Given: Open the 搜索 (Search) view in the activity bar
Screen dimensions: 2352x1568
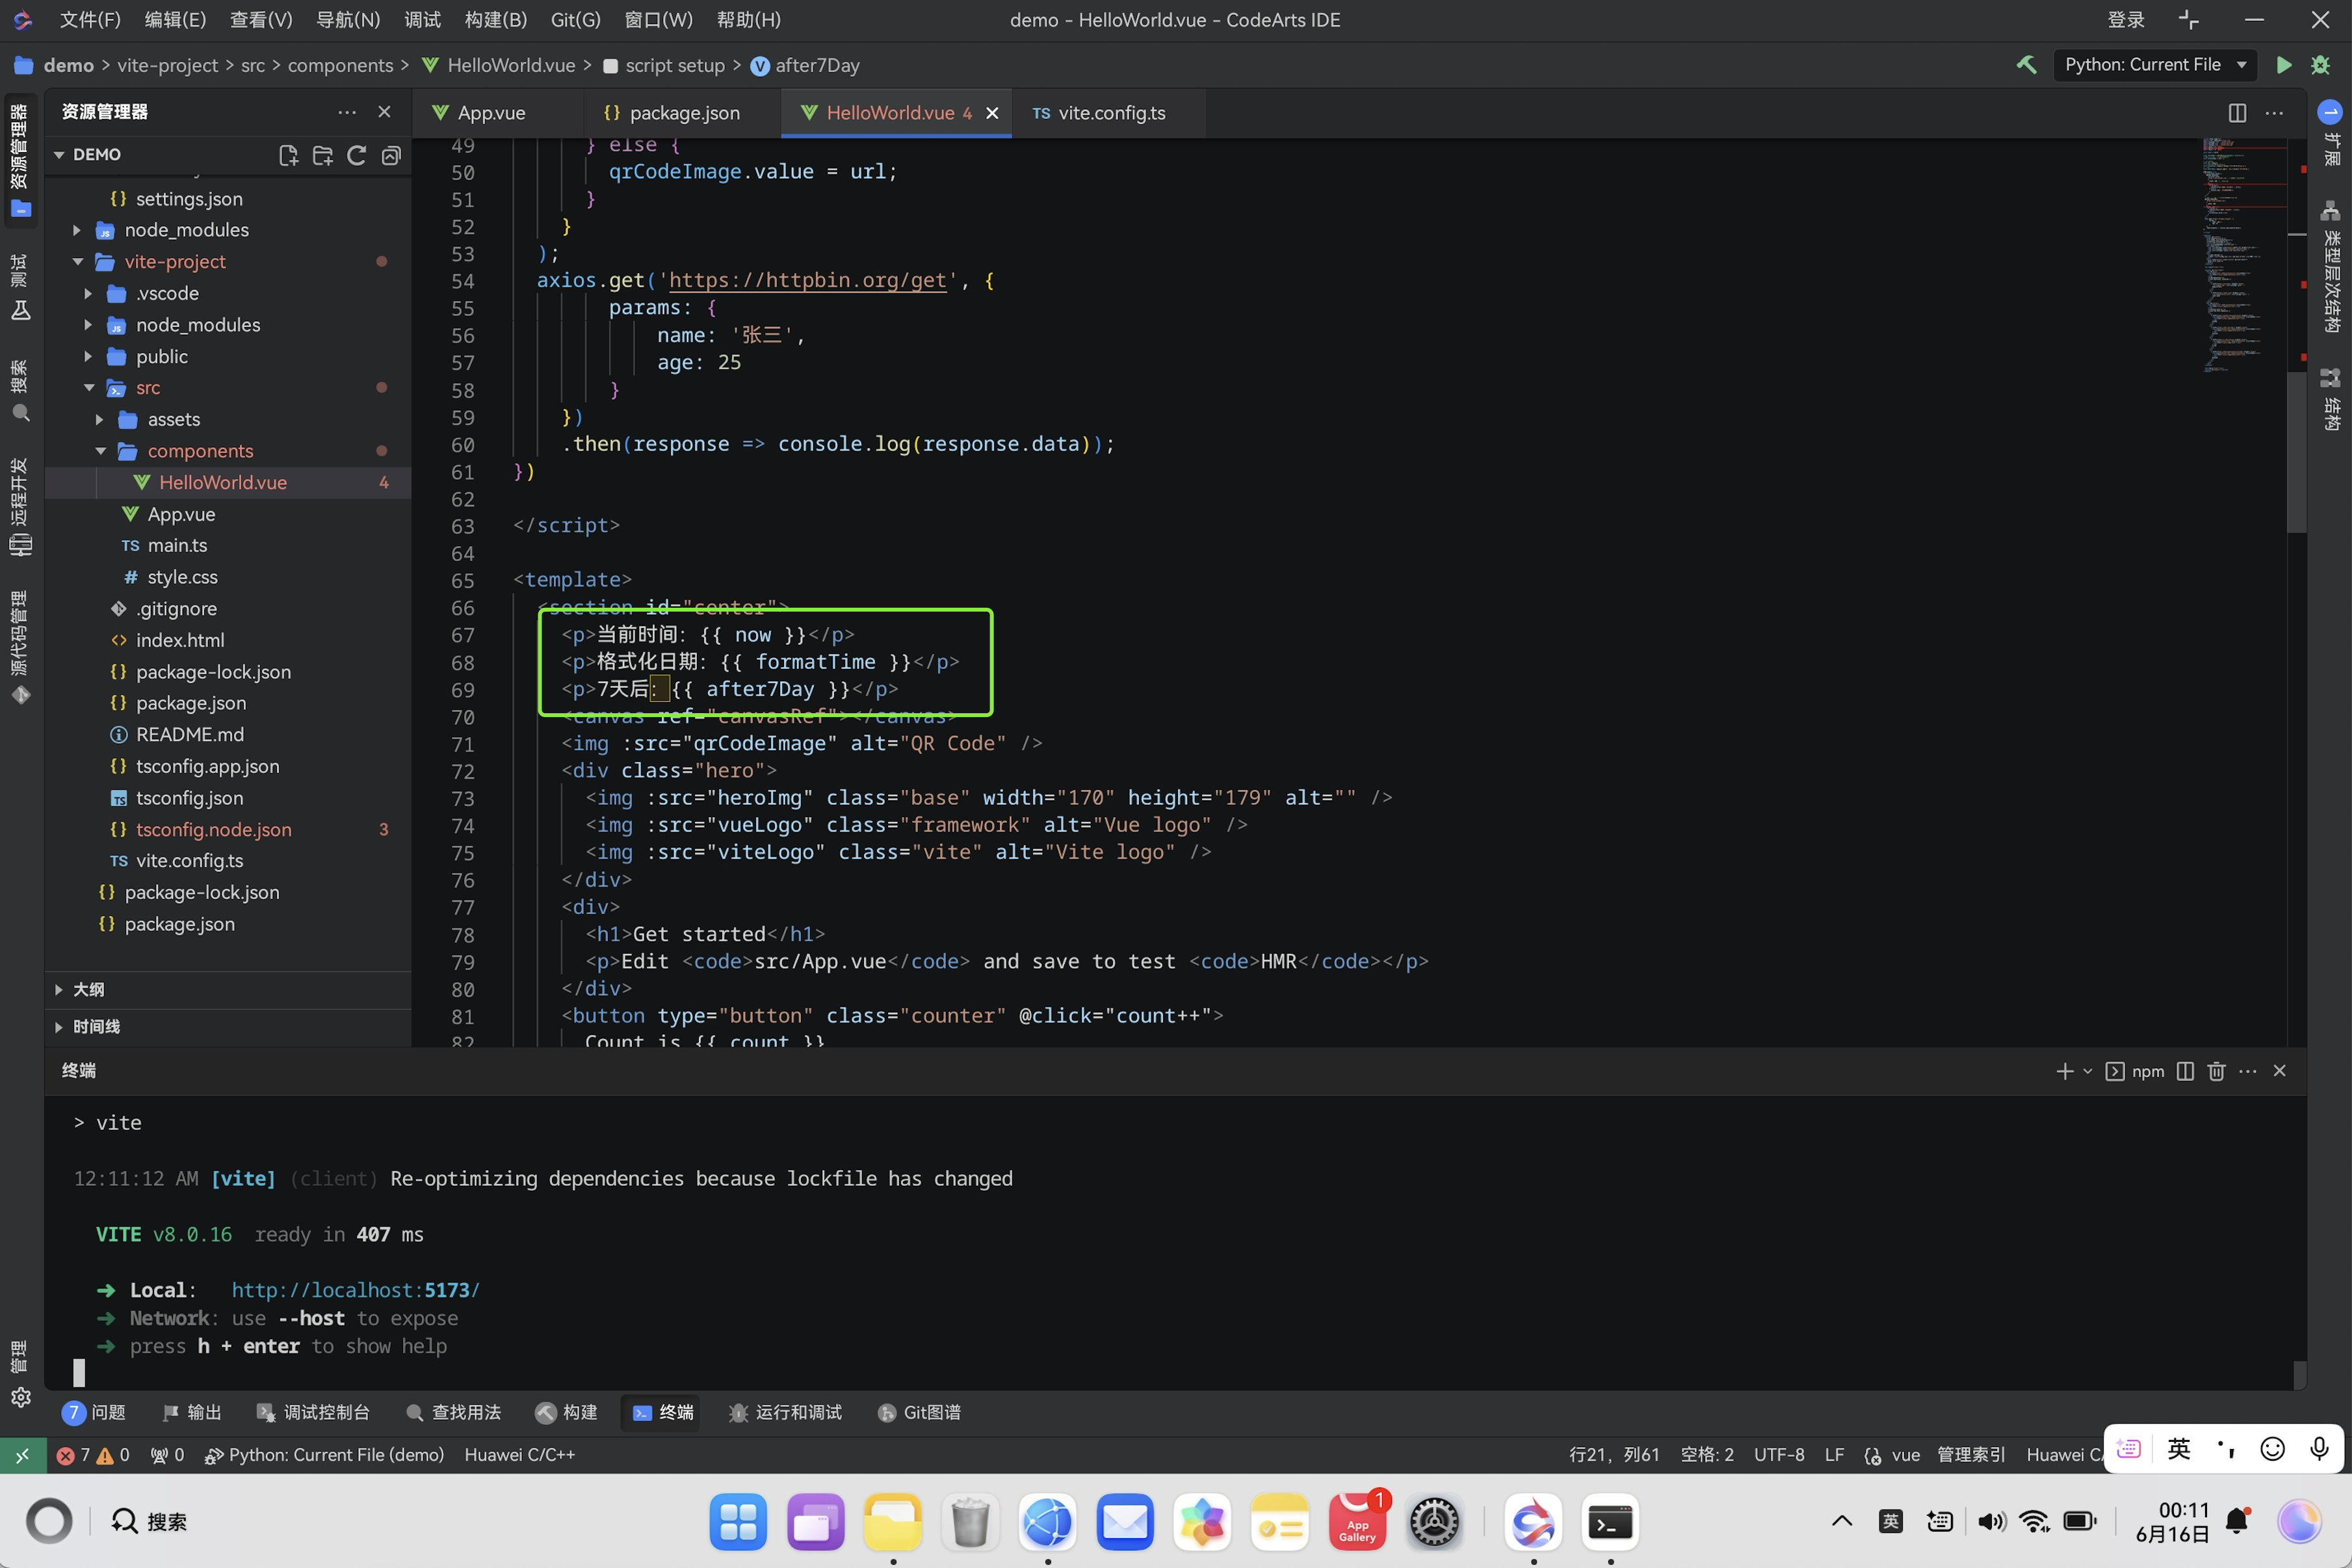Looking at the screenshot, I should pos(20,391).
